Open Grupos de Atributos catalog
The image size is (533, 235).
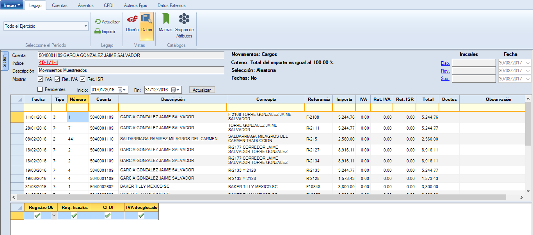pyautogui.click(x=184, y=25)
